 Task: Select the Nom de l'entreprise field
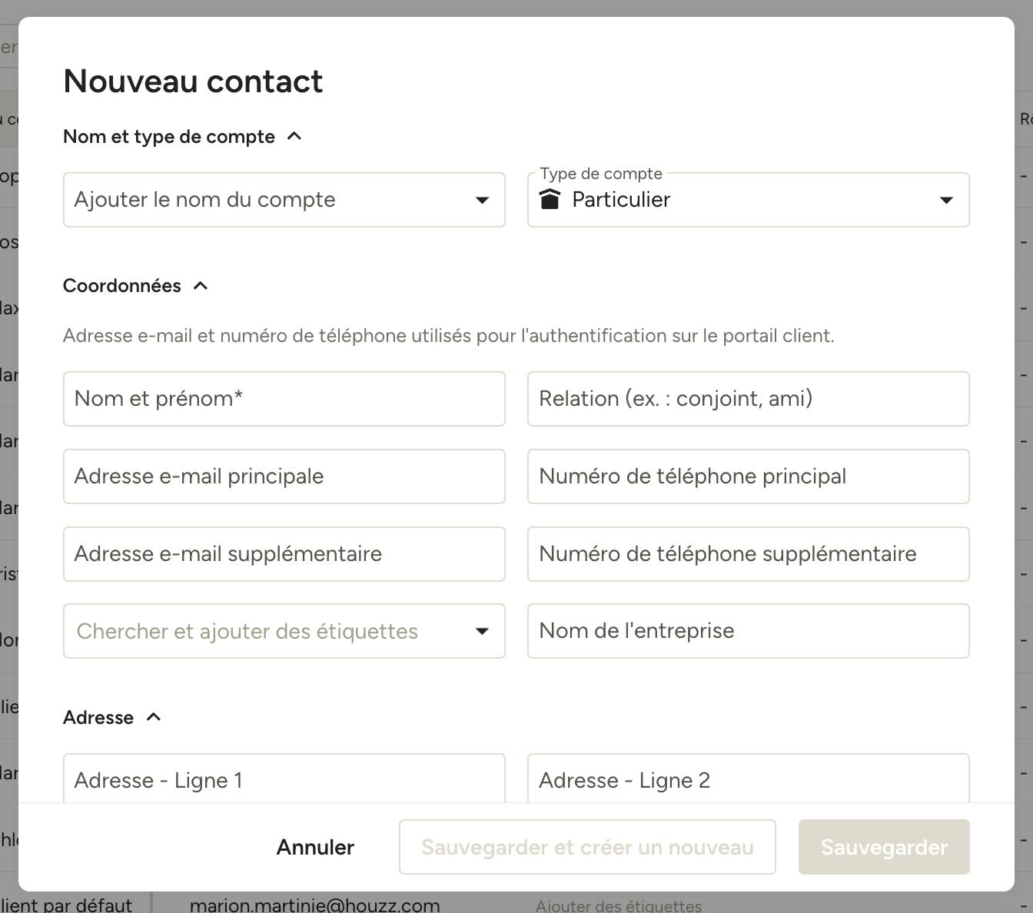click(x=748, y=631)
